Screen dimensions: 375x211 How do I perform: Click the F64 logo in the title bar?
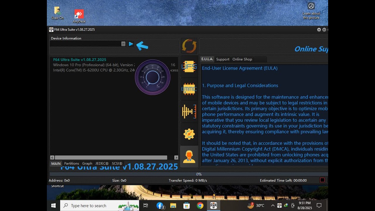click(51, 30)
